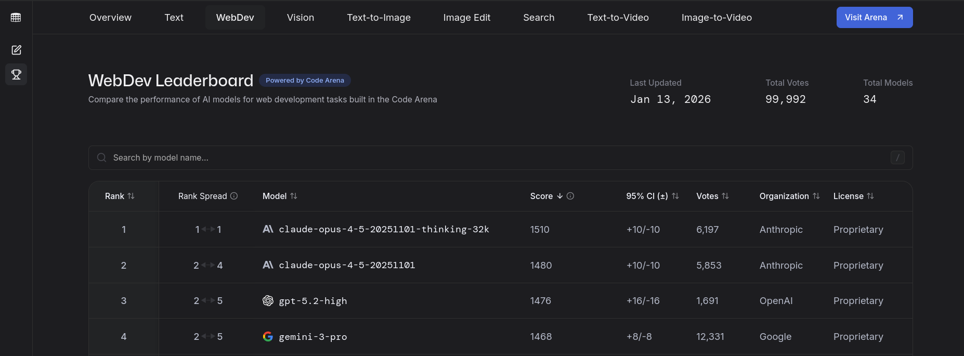The width and height of the screenshot is (964, 356).
Task: Click the Score descending sort arrow
Action: point(560,196)
